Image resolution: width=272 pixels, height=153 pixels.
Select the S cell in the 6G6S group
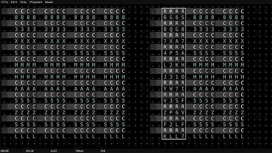tap(183, 17)
